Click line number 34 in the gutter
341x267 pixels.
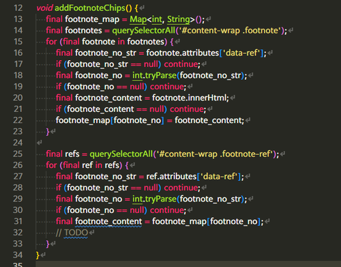click(18, 255)
